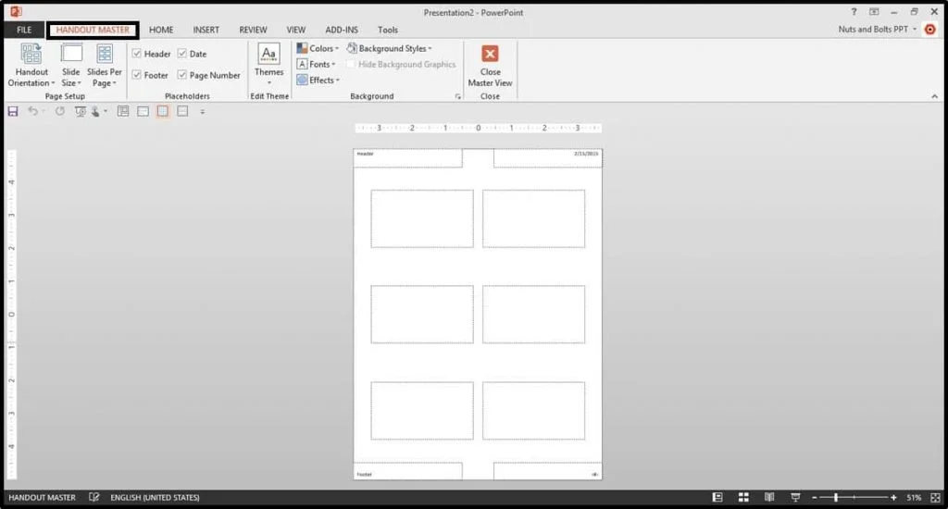Click the date placeholder on handout page

[548, 158]
